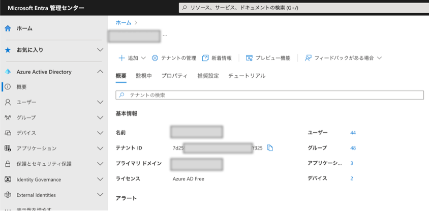
Task: Click the 新着情報 external-link icon
Action: 205,58
